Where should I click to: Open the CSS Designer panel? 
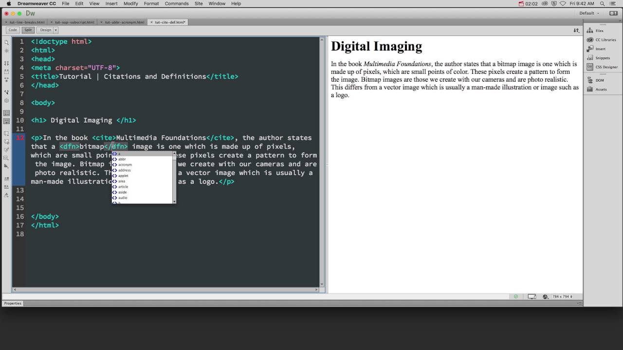pos(603,67)
